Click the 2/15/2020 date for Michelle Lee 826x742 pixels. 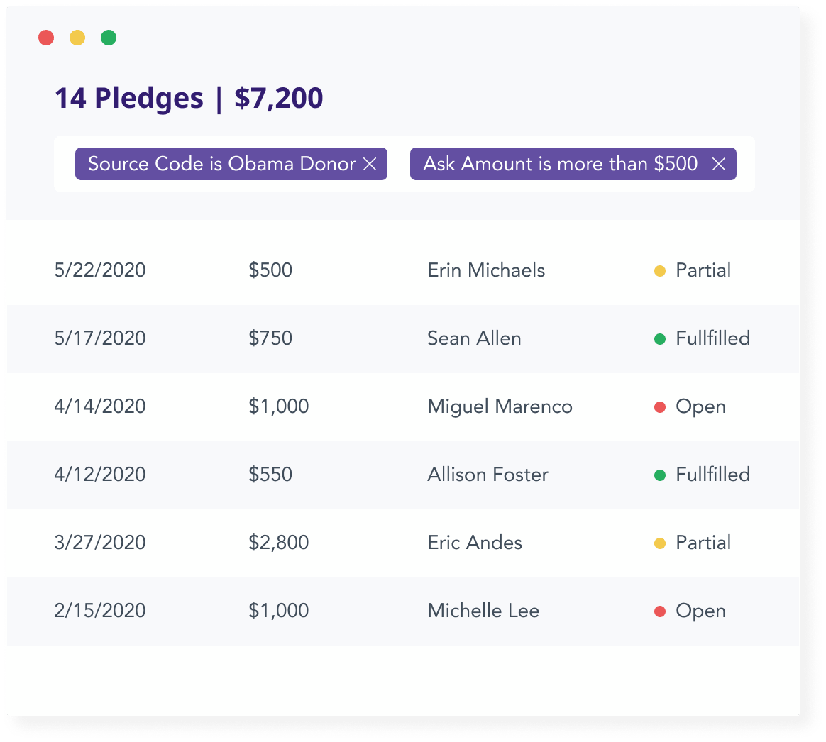100,611
